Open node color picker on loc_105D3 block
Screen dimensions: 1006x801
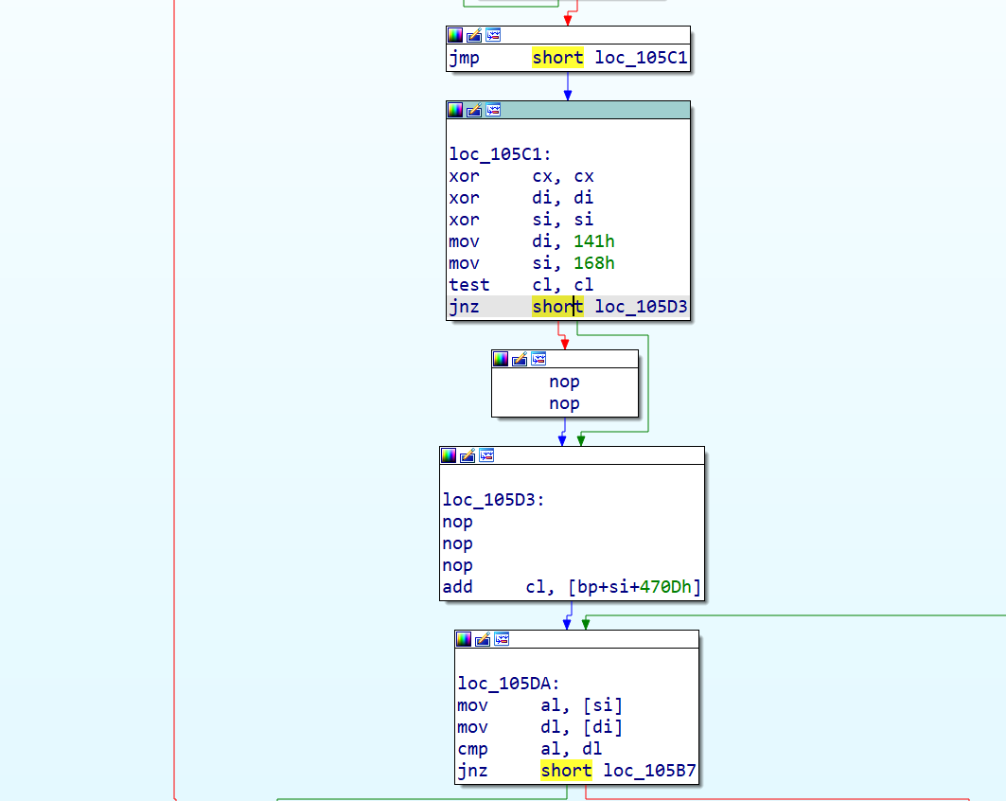(448, 455)
